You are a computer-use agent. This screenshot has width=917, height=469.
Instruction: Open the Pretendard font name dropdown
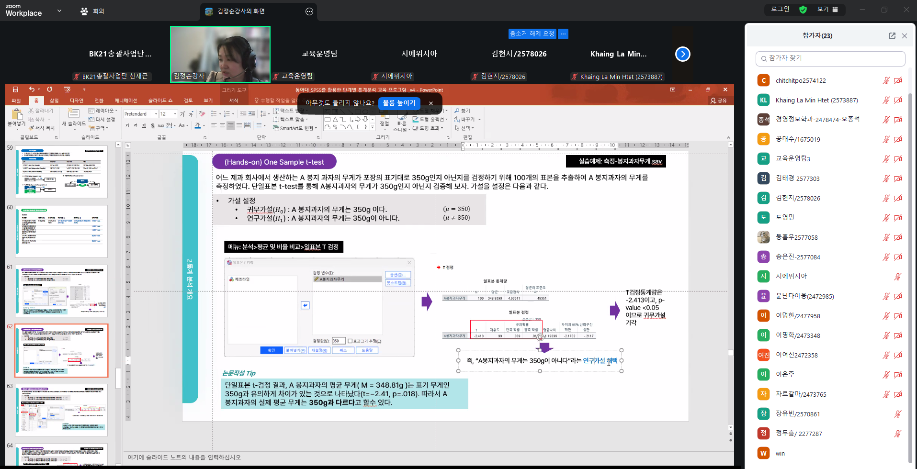[x=156, y=114]
